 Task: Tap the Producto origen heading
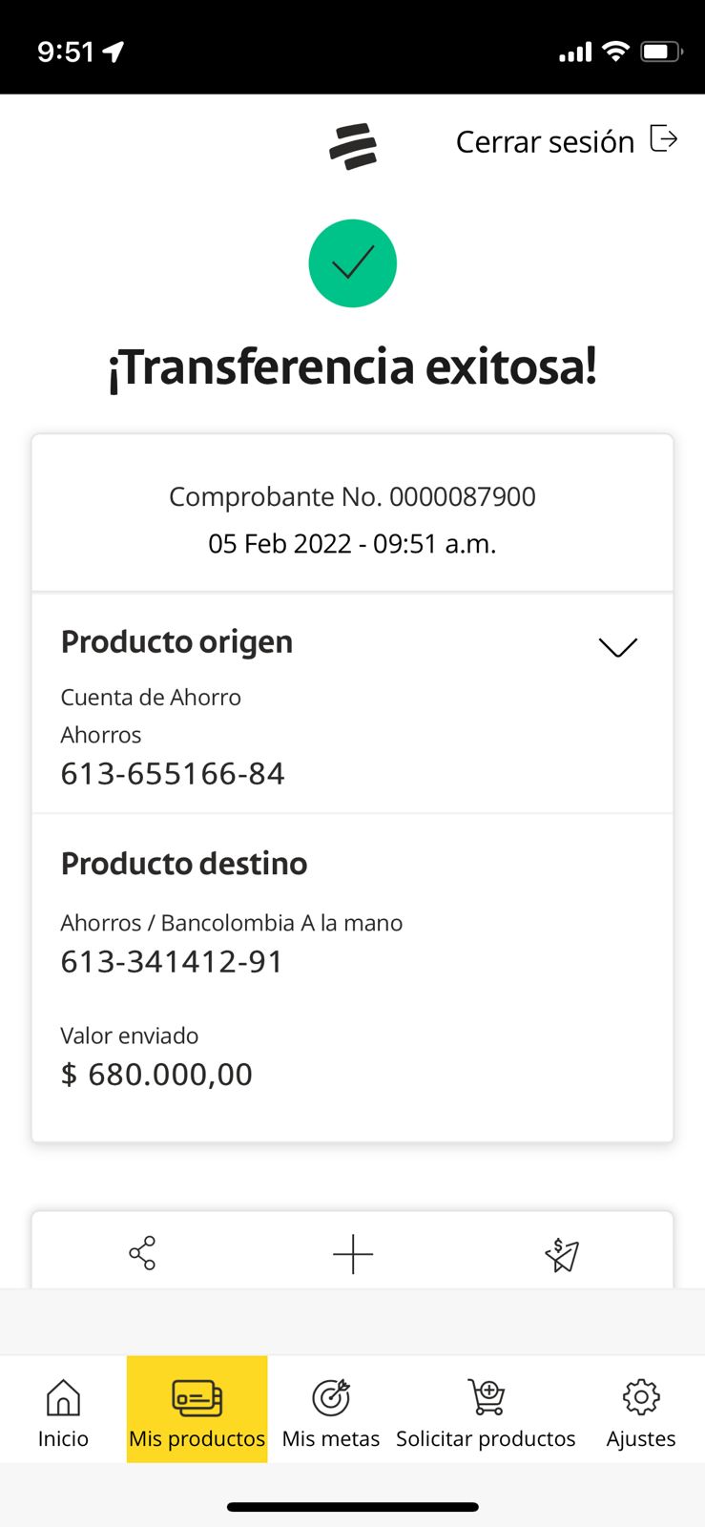(176, 642)
